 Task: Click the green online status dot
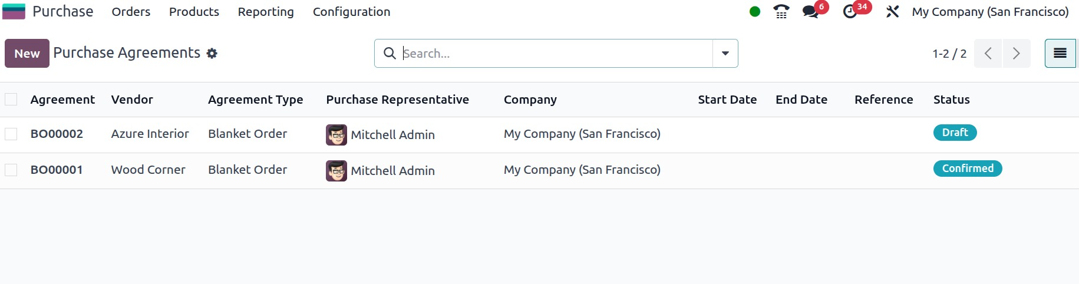pos(755,12)
